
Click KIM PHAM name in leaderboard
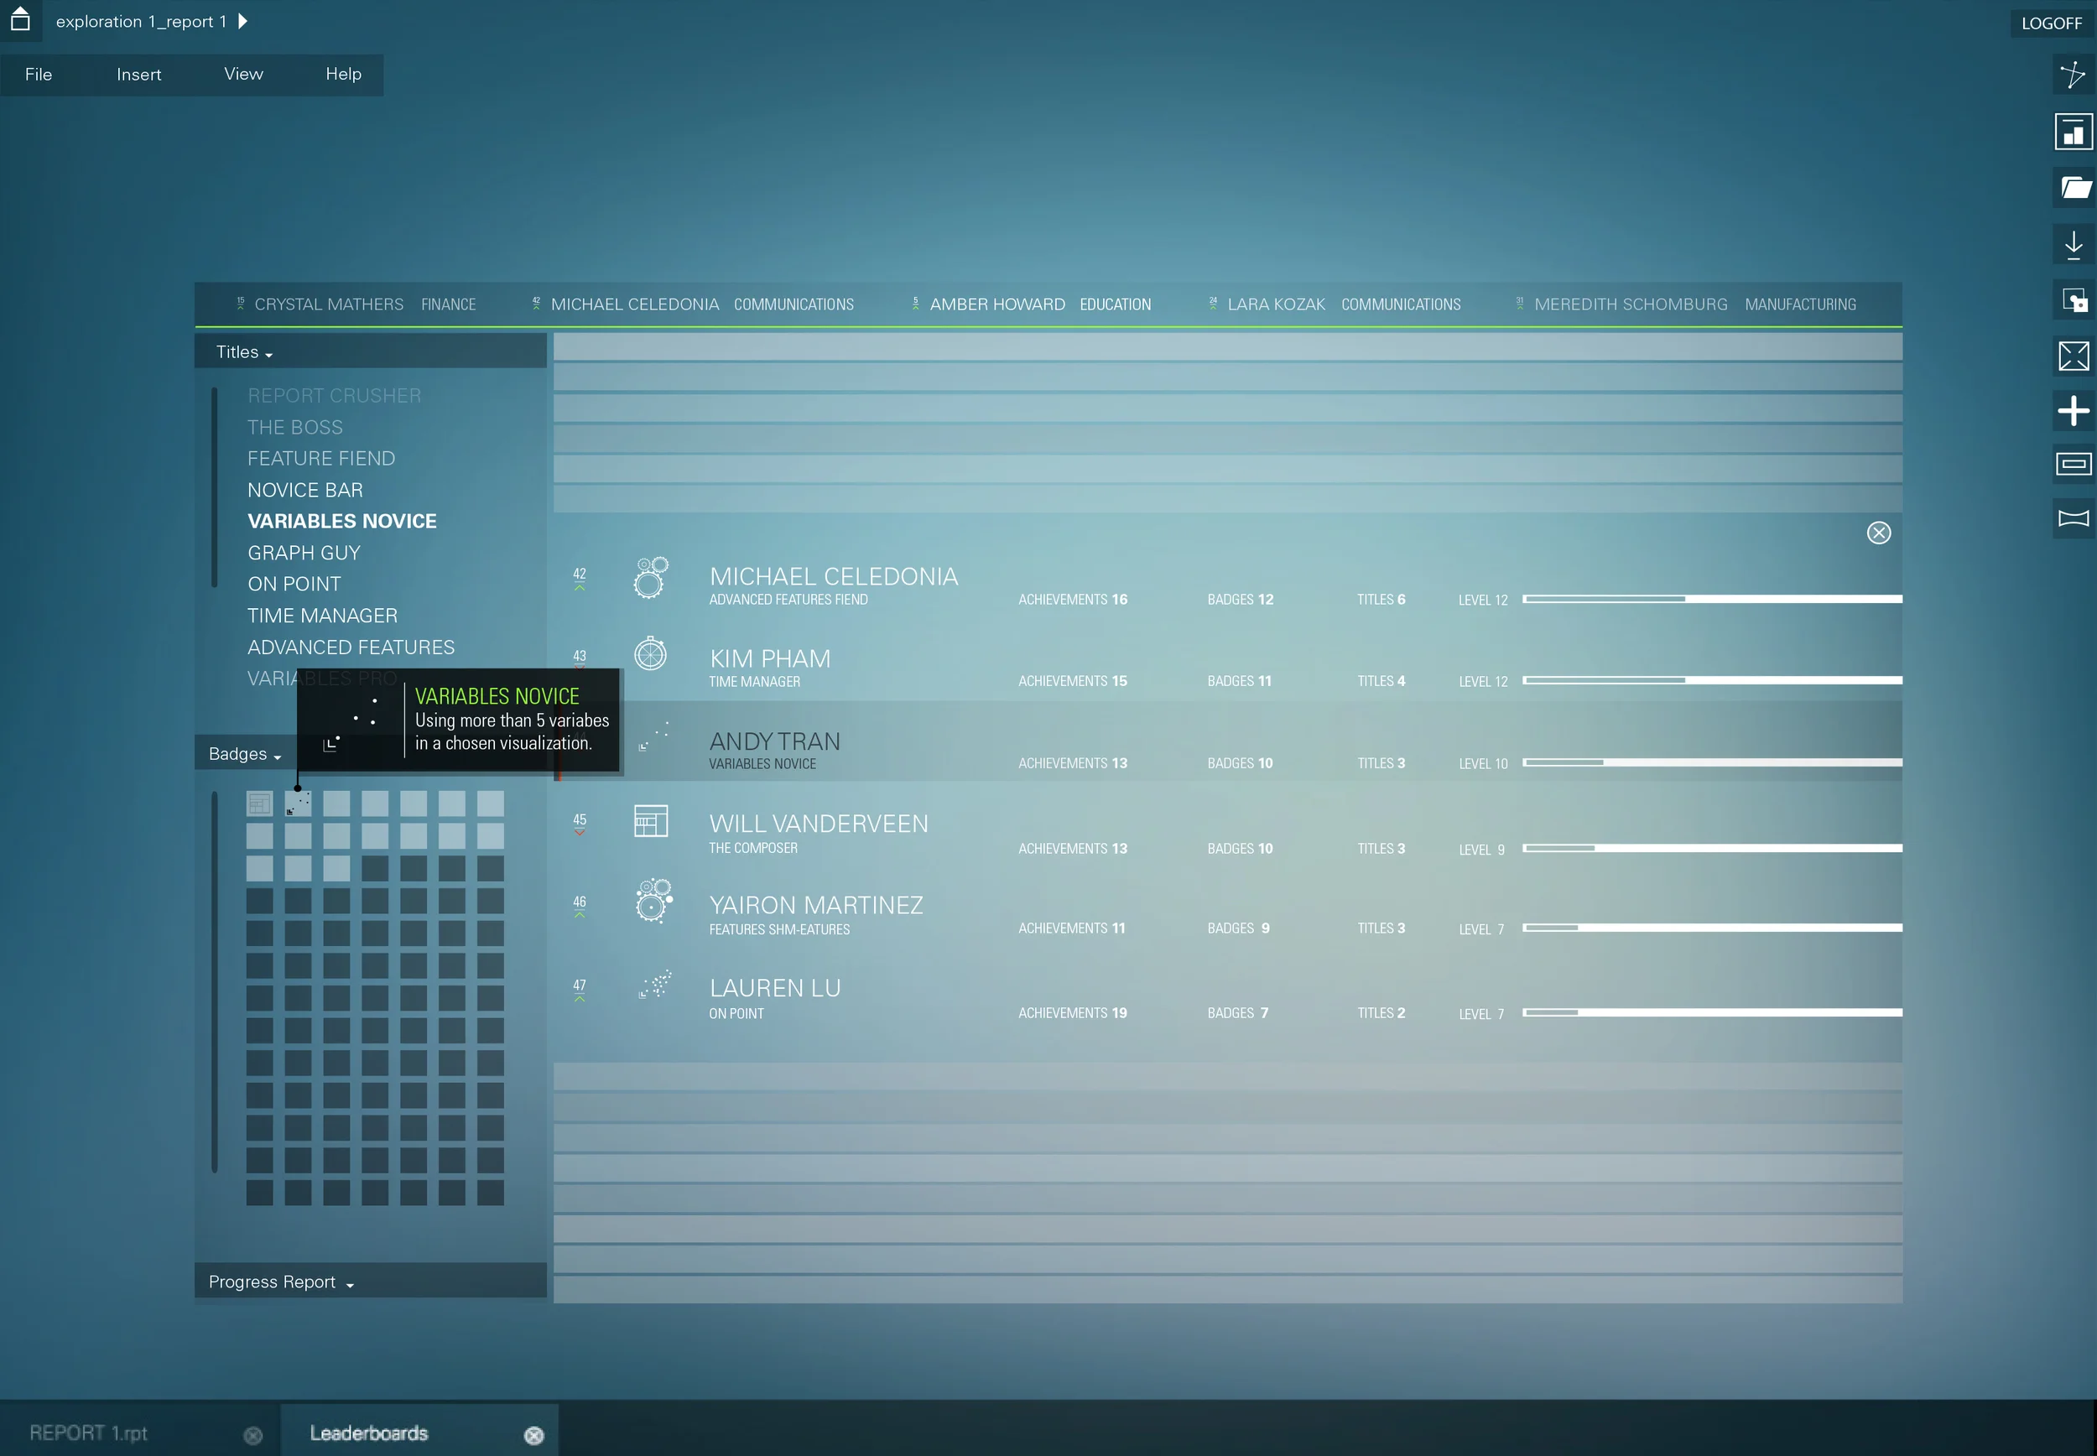(770, 658)
